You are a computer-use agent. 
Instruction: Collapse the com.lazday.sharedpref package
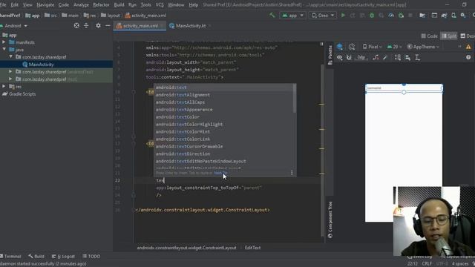coord(11,56)
